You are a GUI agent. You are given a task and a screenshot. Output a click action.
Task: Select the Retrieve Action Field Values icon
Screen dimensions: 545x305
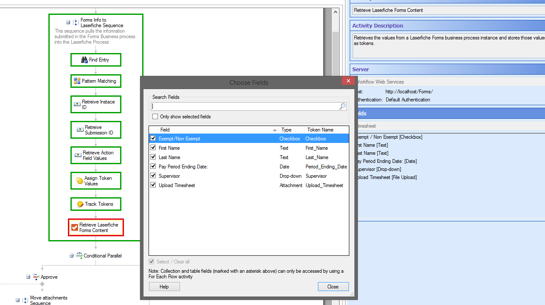click(78, 155)
